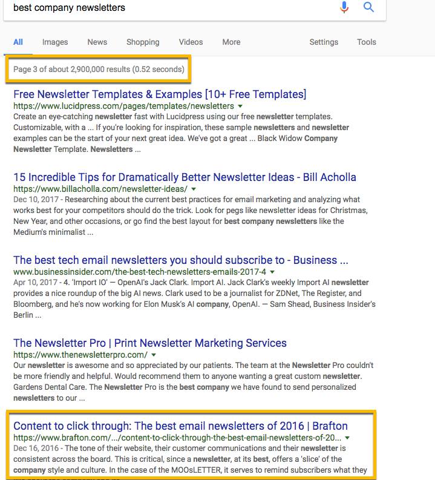Open the search Settings menu
435x480 pixels.
[324, 42]
